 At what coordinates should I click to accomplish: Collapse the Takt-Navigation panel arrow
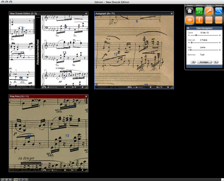[188, 28]
